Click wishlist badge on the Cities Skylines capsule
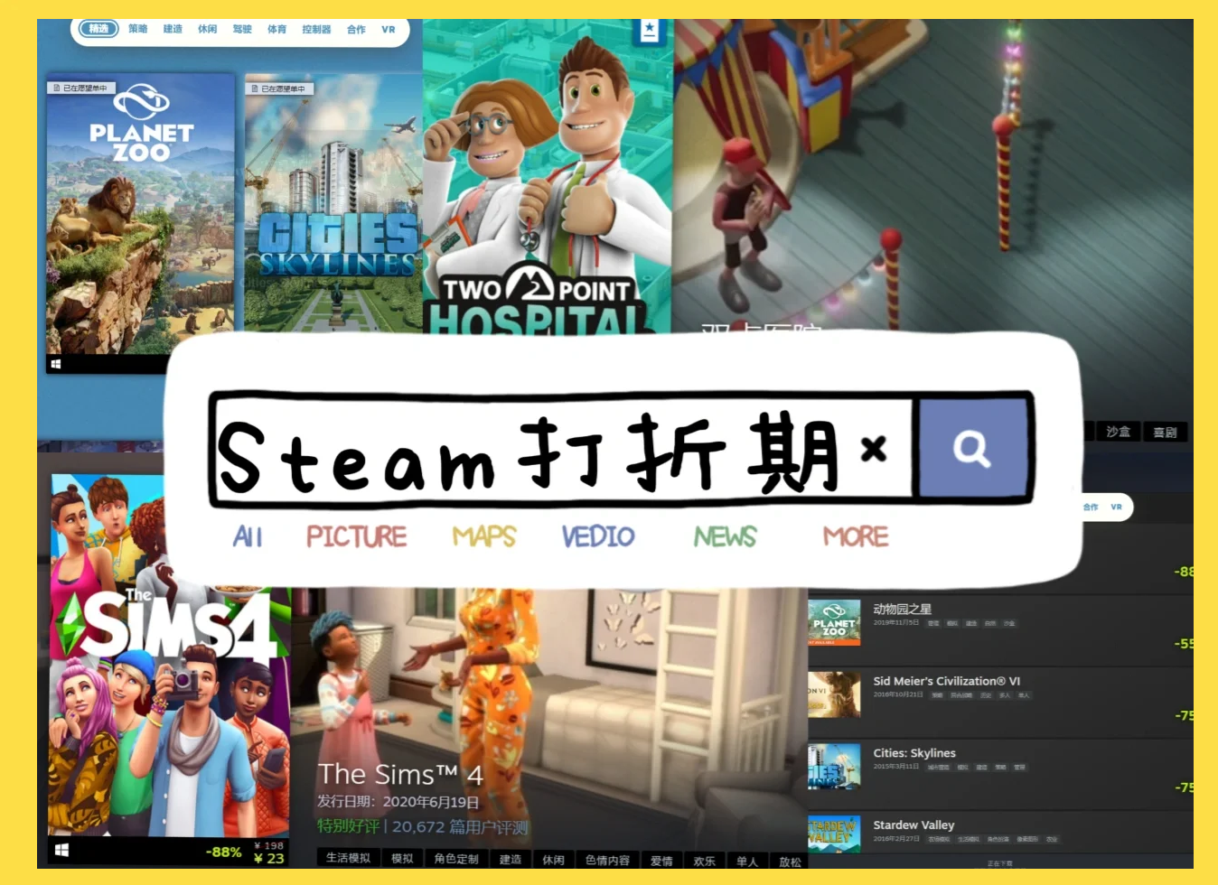 pos(279,88)
